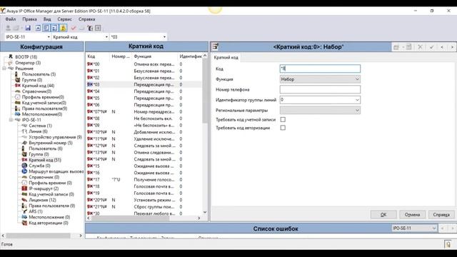457x257 pixels.
Task: Open the IPO-SE-11 toolbar dropdown
Action: (49, 37)
